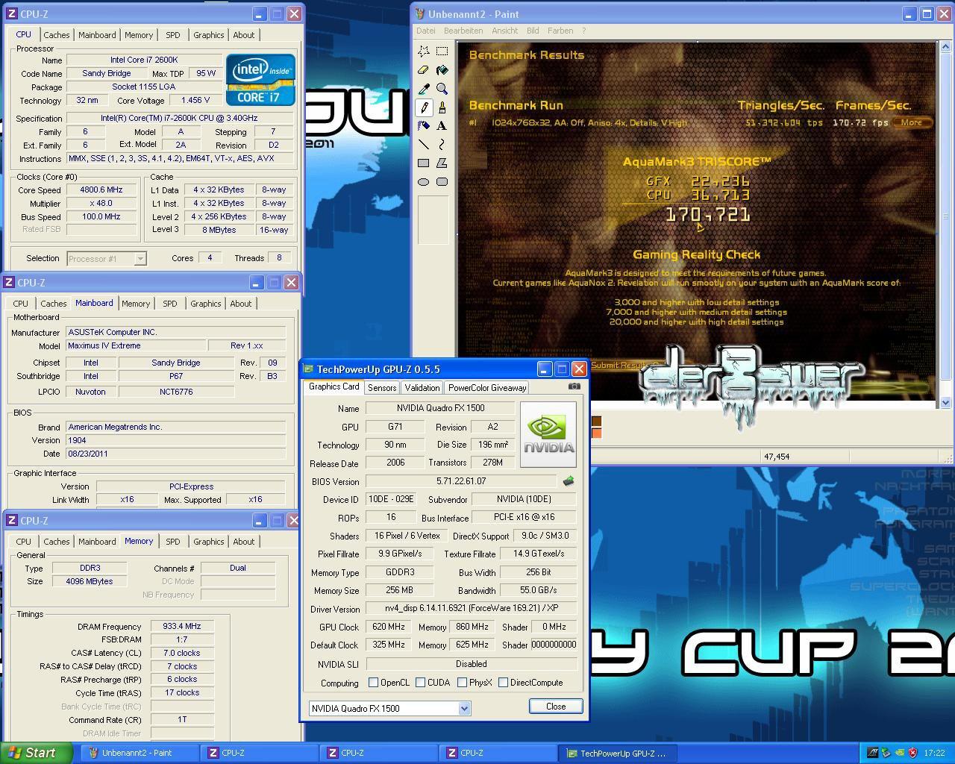Toggle the DirectCompute checkbox in GPU-Z
This screenshot has height=764, width=955.
coord(503,683)
